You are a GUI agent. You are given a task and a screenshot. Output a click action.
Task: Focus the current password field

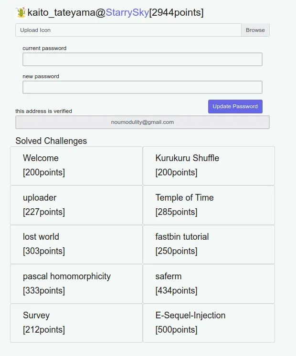click(142, 60)
